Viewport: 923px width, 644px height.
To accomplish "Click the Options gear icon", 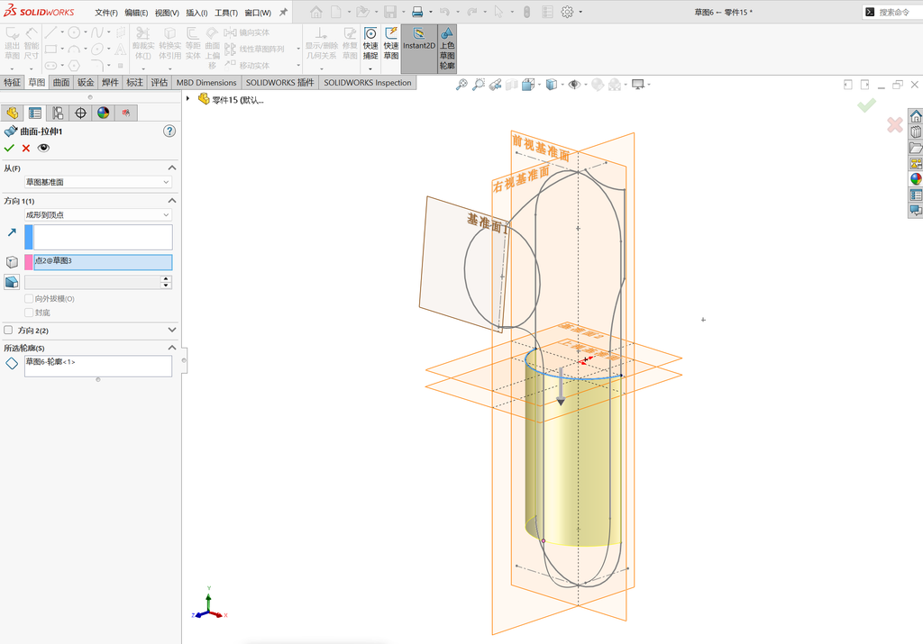I will [567, 12].
